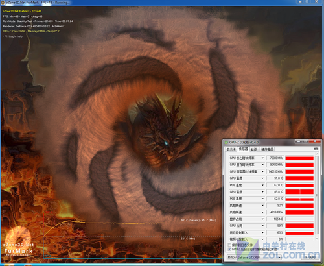This screenshot has width=324, height=266.
Task: Click the FurMark Renderer GeForce GTX 480 line
Action: point(34,26)
